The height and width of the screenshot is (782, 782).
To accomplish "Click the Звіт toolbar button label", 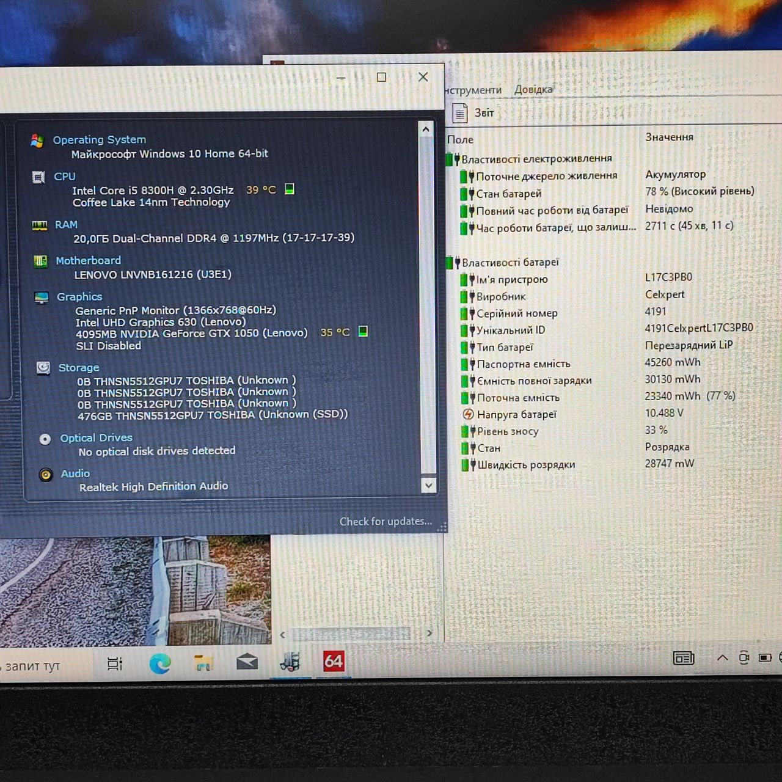I will pyautogui.click(x=484, y=113).
